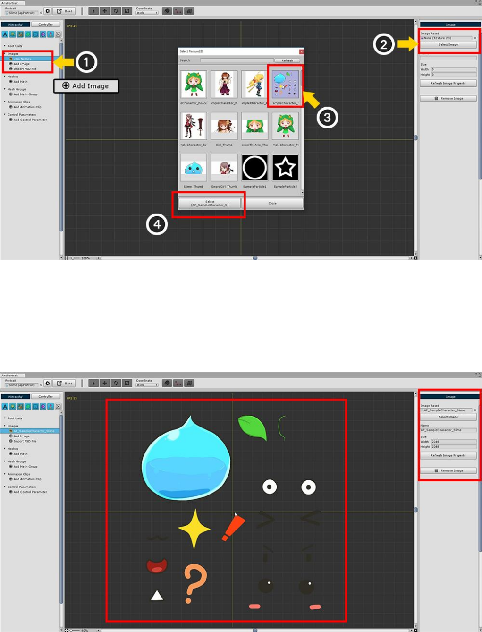Collapse the Mesh Groups section in the upper editor
482x632 pixels.
pyautogui.click(x=5, y=89)
